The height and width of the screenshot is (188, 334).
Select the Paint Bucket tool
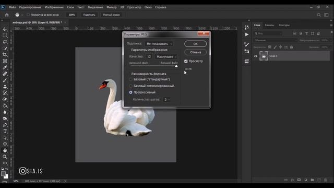click(5, 105)
